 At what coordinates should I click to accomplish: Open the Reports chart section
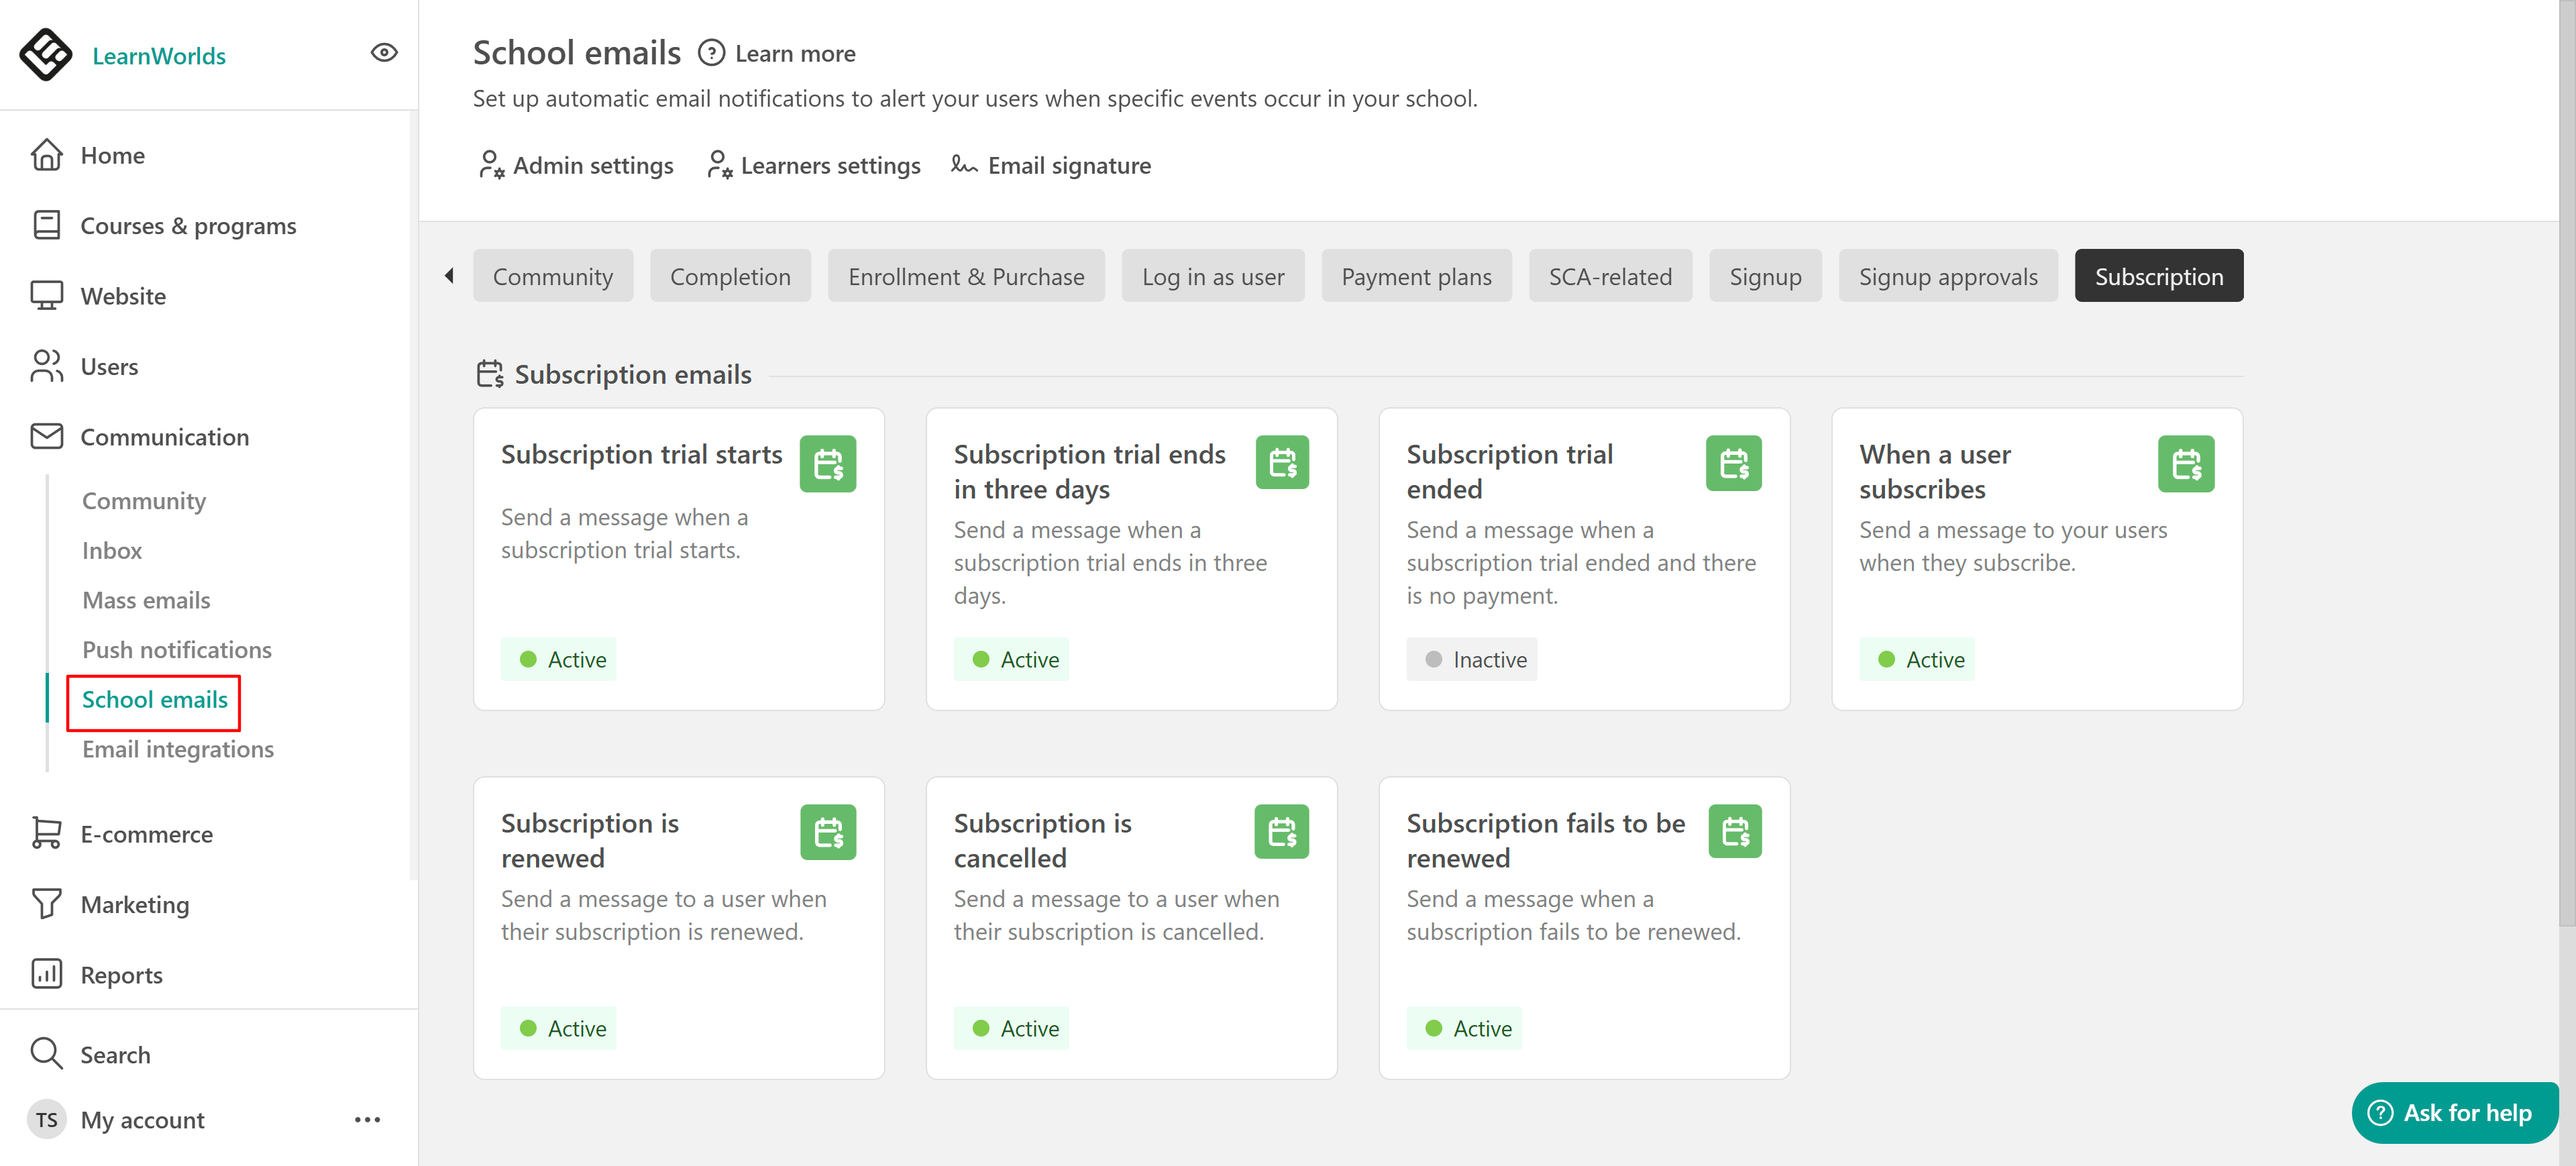(x=121, y=974)
